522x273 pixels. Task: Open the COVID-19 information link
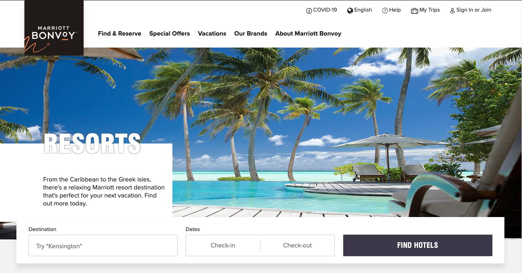click(x=325, y=10)
